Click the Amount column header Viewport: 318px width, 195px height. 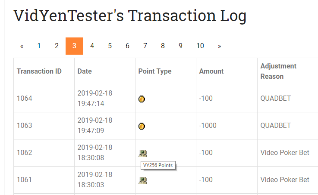(211, 71)
